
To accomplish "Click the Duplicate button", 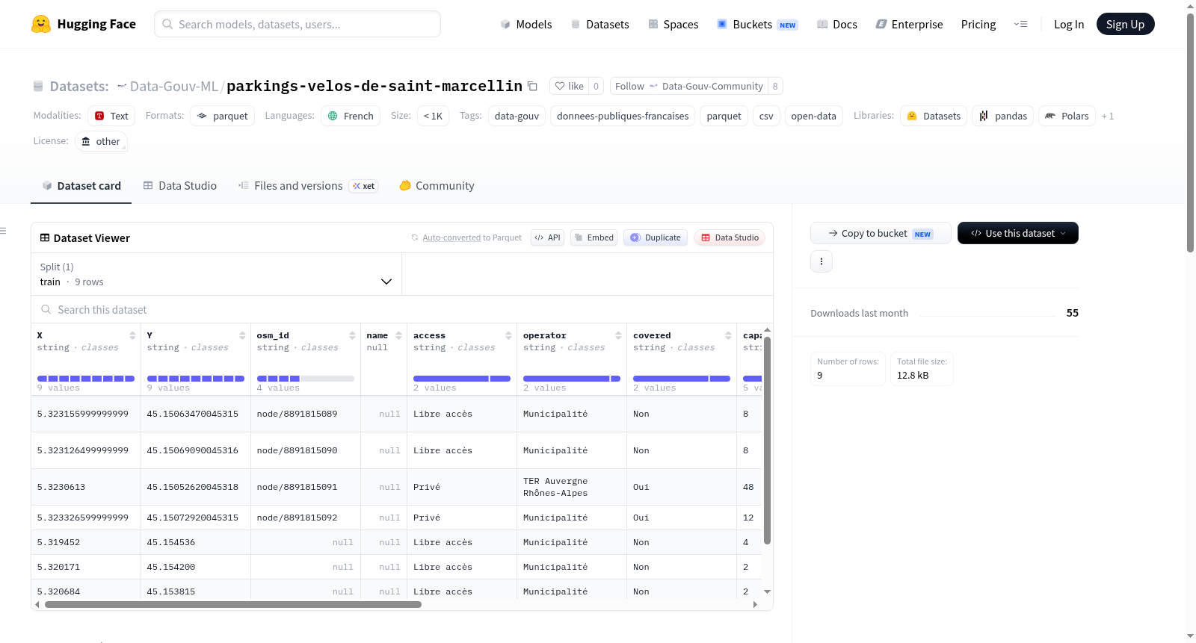I will point(656,237).
